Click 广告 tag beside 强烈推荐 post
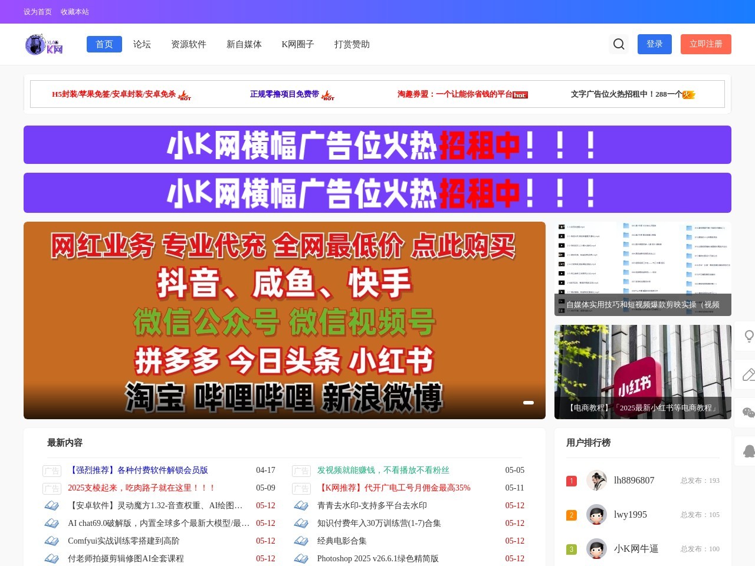 point(52,471)
